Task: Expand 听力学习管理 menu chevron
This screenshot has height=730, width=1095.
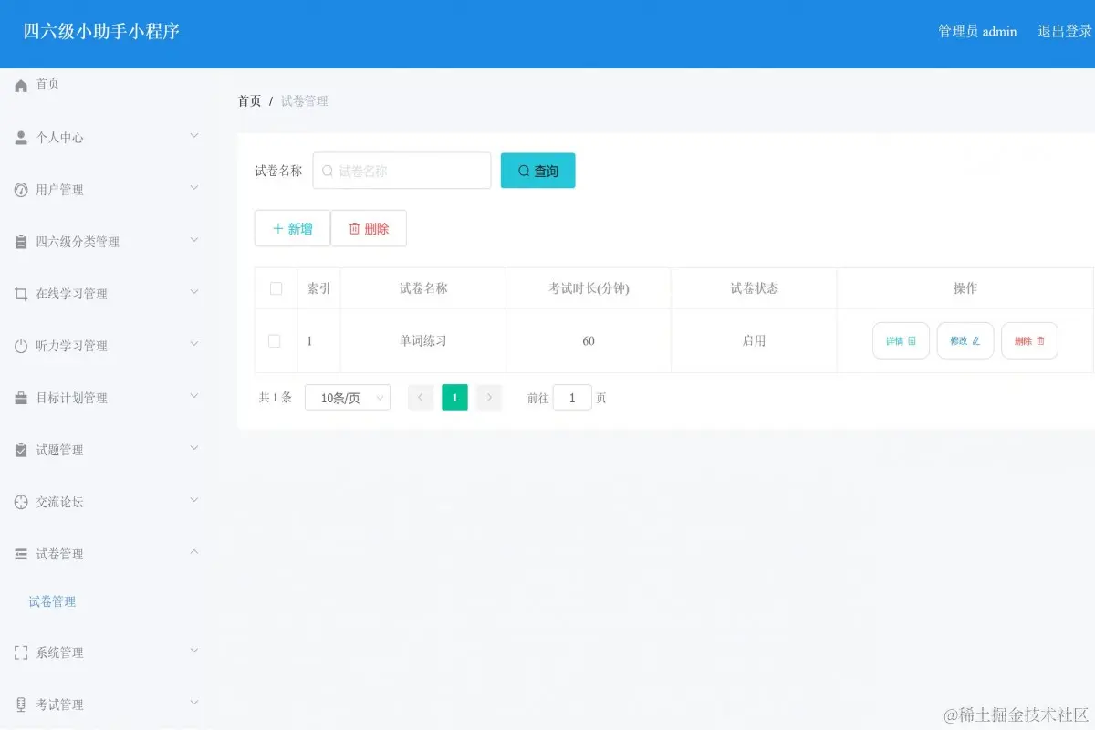Action: [x=193, y=344]
